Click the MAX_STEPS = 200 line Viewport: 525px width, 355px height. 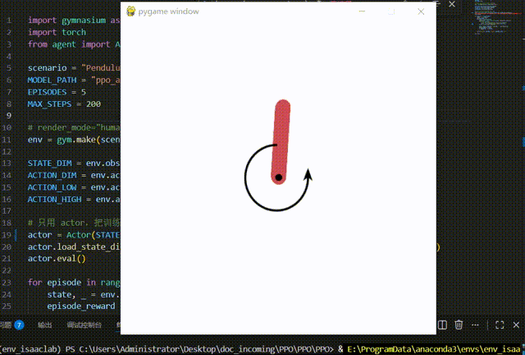pos(64,104)
